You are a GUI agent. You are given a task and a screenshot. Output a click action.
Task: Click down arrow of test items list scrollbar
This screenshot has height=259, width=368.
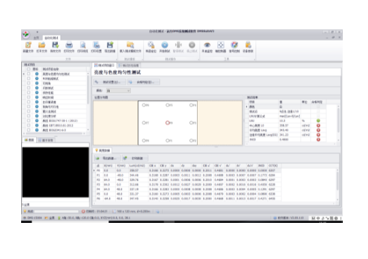88,129
